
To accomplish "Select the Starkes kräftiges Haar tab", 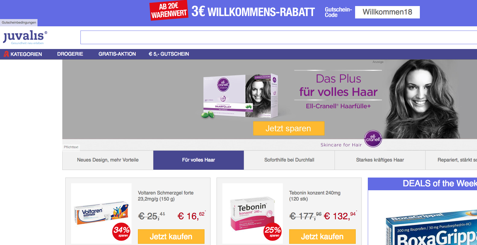I will click(380, 160).
